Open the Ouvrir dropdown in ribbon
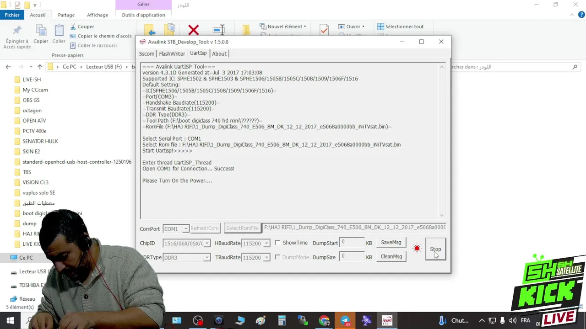The image size is (586, 329). click(x=352, y=27)
